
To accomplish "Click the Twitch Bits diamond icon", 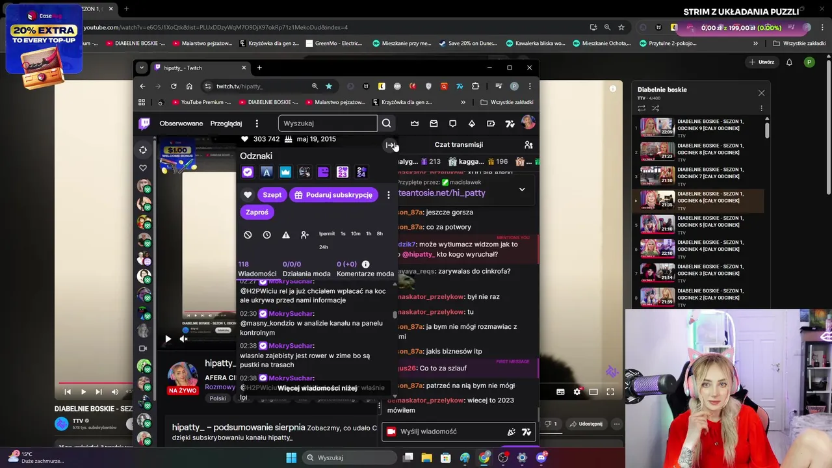I will click(472, 123).
